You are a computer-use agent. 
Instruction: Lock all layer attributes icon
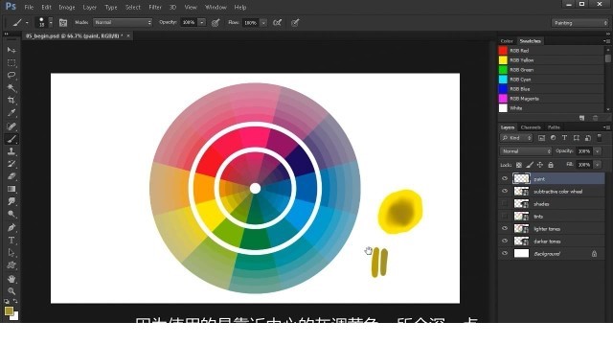click(551, 165)
